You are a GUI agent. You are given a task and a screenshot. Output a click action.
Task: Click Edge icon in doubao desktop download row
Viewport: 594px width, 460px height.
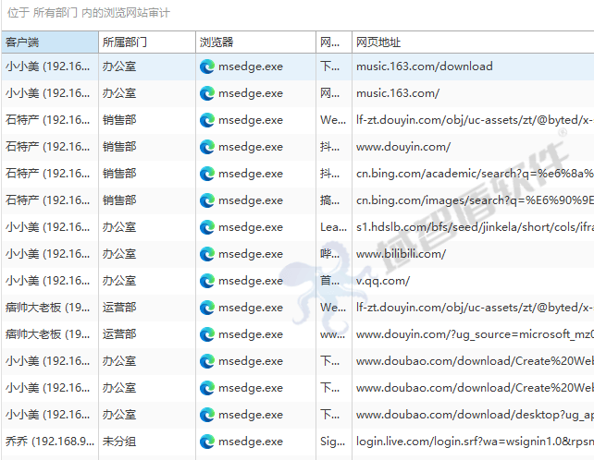pyautogui.click(x=207, y=415)
